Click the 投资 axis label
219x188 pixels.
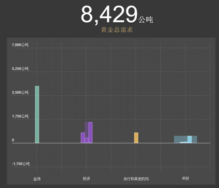[x=87, y=178]
